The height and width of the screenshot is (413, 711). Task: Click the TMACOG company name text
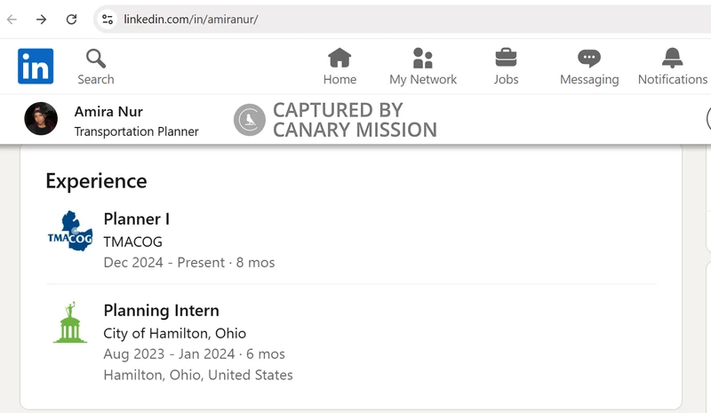[132, 242]
